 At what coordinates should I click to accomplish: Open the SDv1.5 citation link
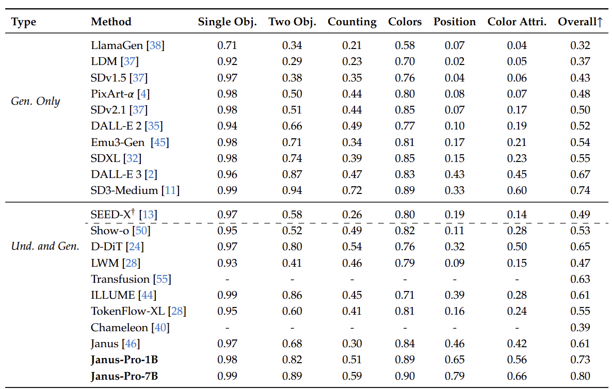tap(139, 78)
